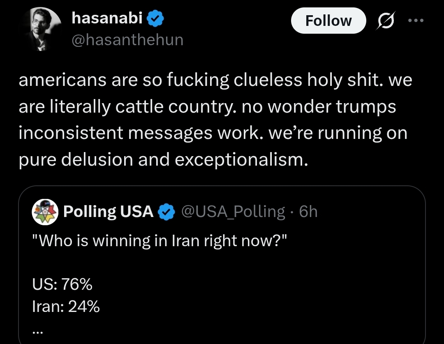
Task: Click the US: 76% poll result line
Action: pos(62,284)
